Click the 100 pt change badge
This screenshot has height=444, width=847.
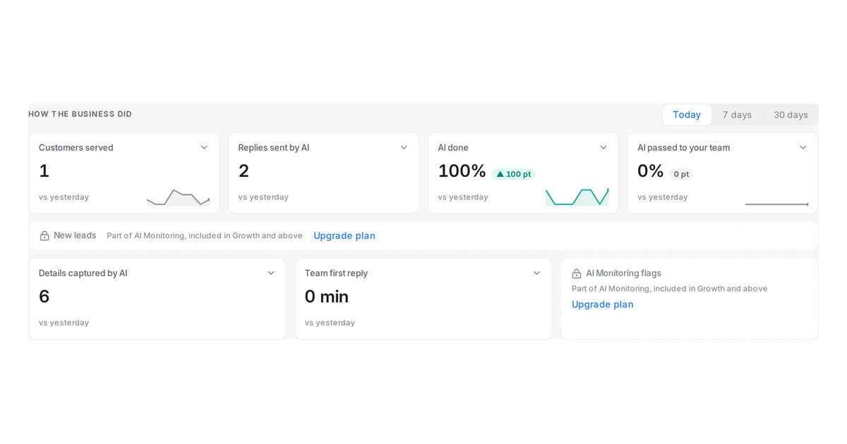point(514,174)
